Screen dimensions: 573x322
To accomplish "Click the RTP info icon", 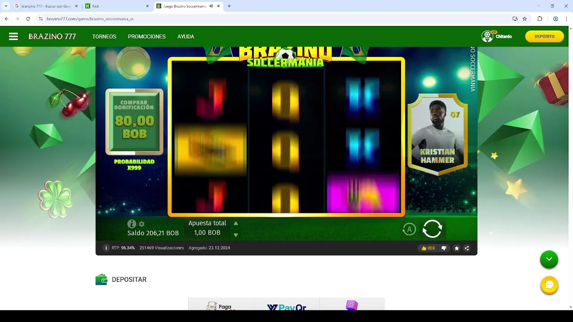I will coord(106,248).
